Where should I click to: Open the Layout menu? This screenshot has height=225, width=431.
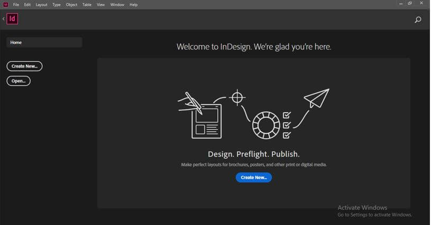point(41,5)
